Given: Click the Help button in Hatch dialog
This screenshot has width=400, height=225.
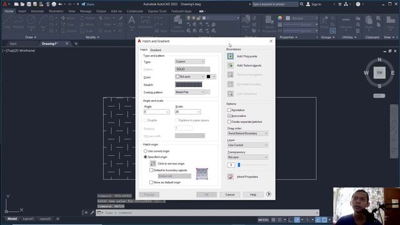Looking at the screenshot, I should coord(252,194).
